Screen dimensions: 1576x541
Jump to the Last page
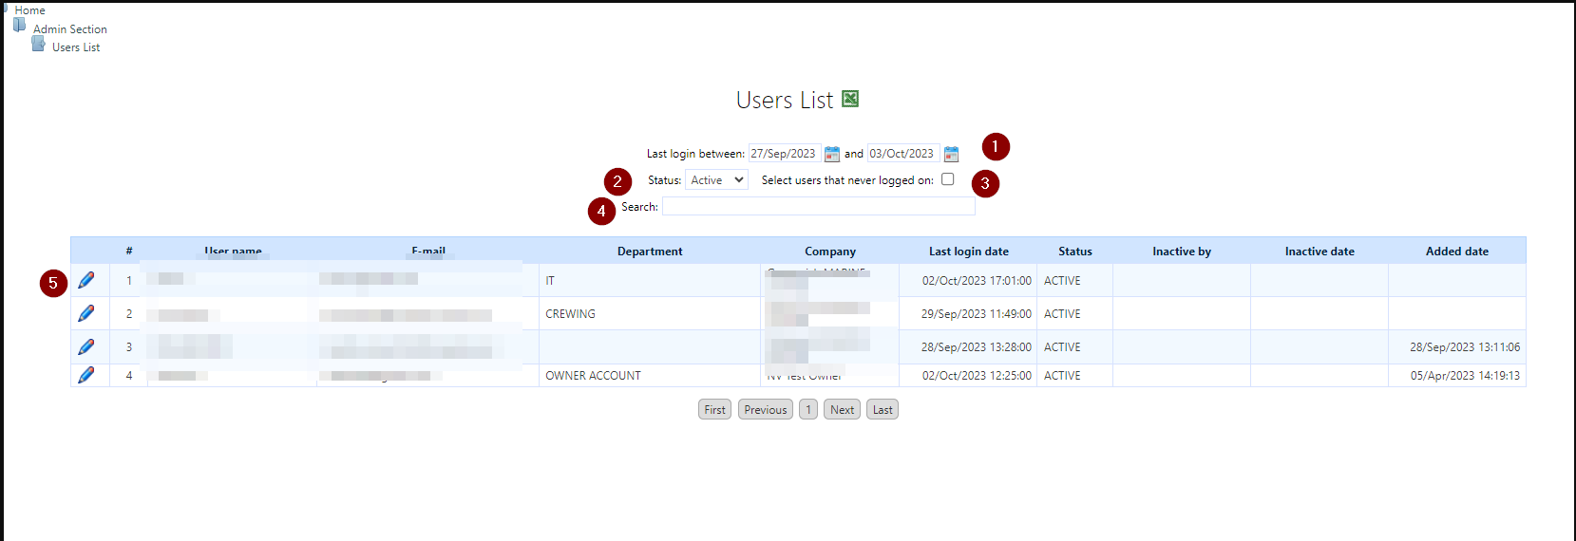[x=883, y=410]
